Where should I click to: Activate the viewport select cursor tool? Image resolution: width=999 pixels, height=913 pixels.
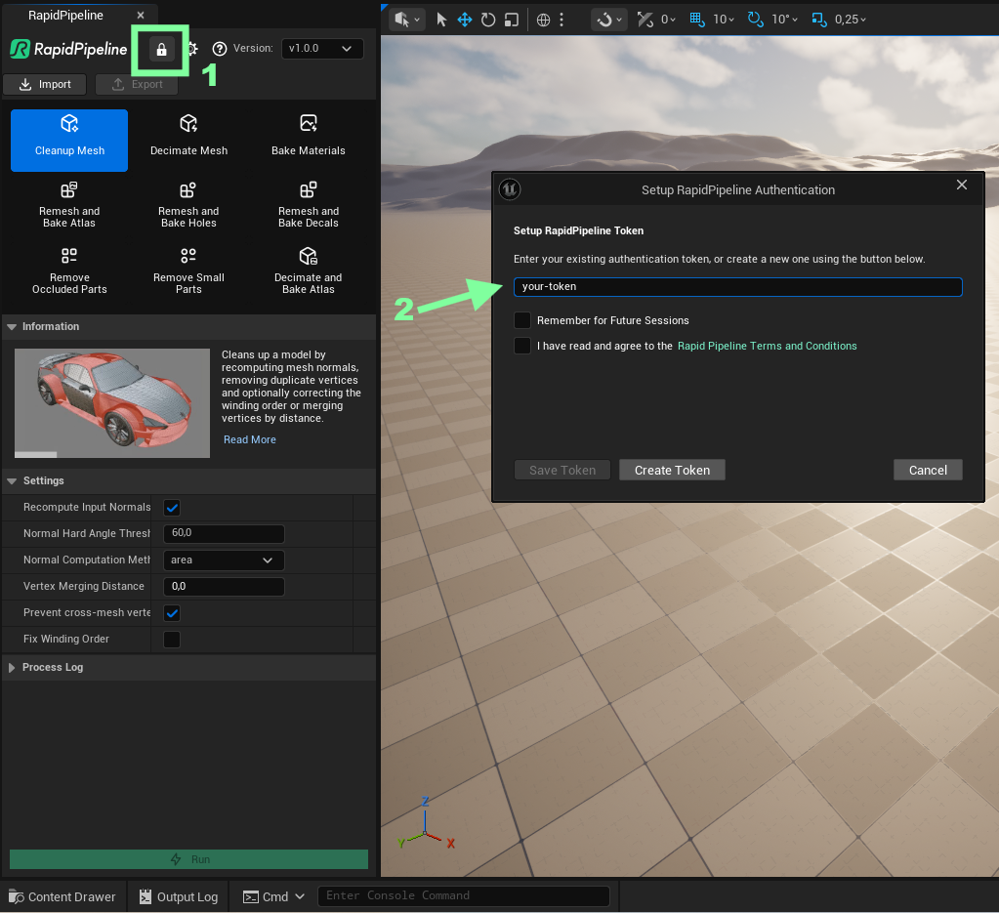(x=440, y=20)
